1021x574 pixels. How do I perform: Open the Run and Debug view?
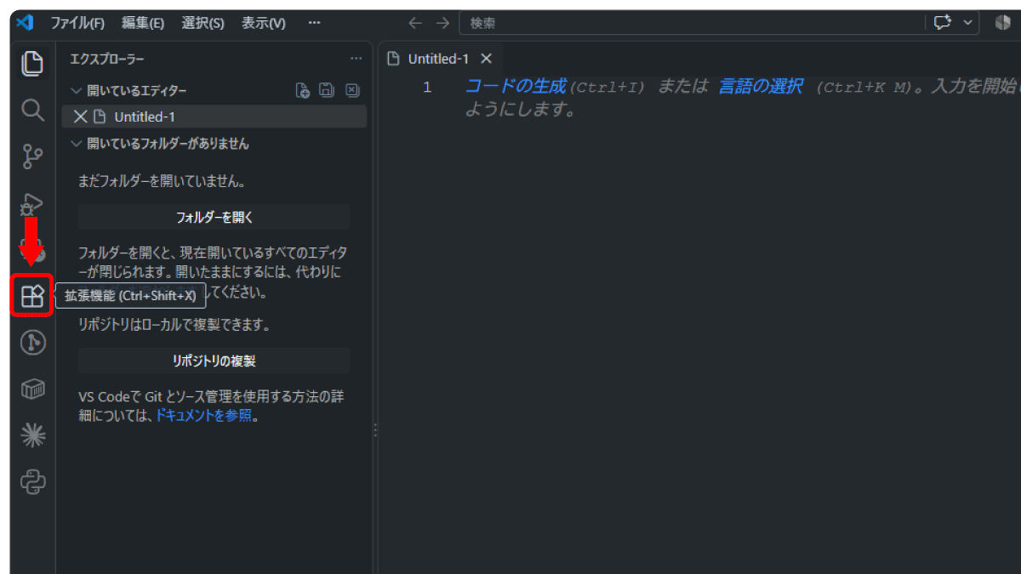click(x=32, y=204)
